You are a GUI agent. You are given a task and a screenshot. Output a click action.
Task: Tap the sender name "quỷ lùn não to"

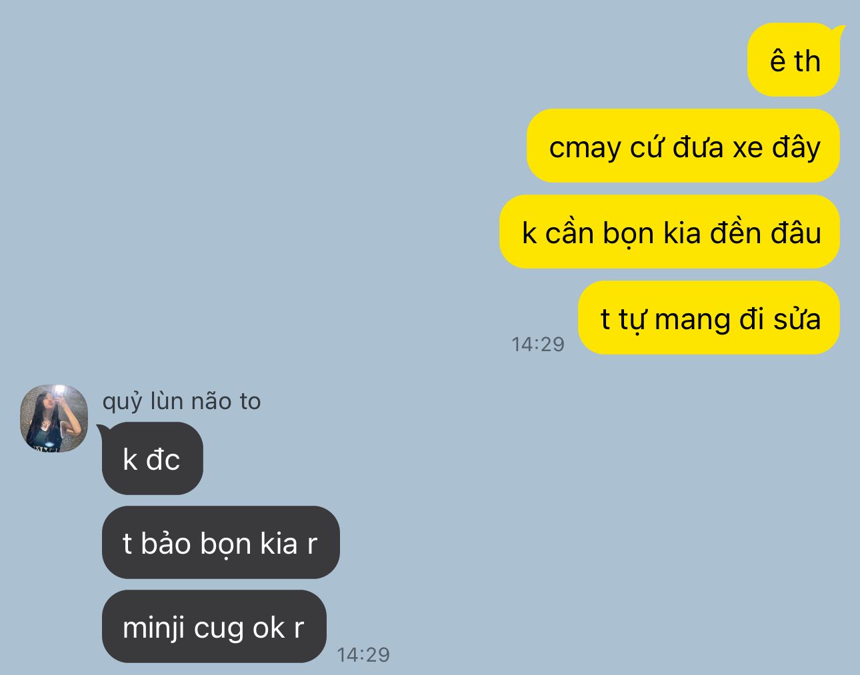click(x=181, y=401)
